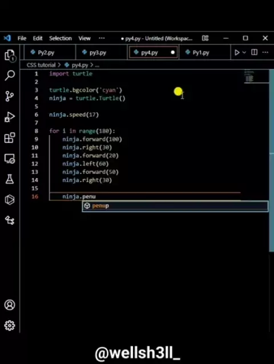Open the Manage gear settings menu
Screen dimensions: 274x364
coord(10,326)
